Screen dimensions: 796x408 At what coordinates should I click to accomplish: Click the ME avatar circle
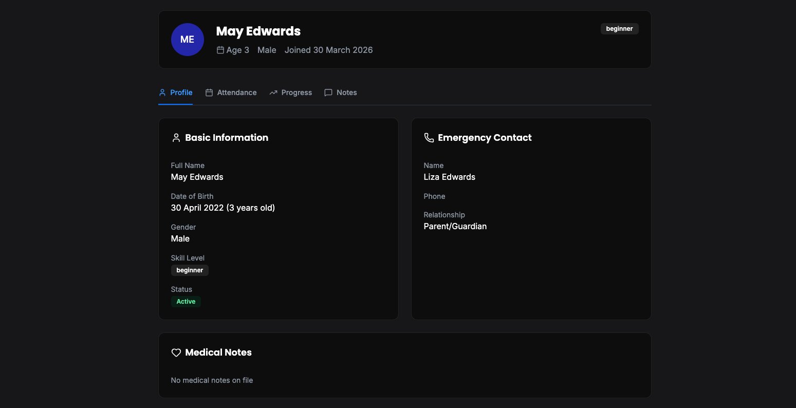pyautogui.click(x=187, y=39)
